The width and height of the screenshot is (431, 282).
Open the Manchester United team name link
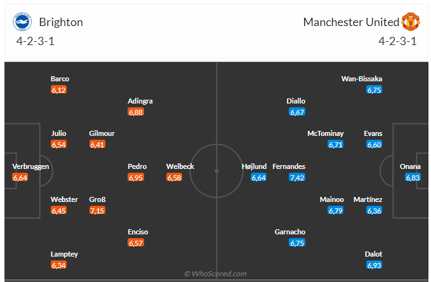351,22
